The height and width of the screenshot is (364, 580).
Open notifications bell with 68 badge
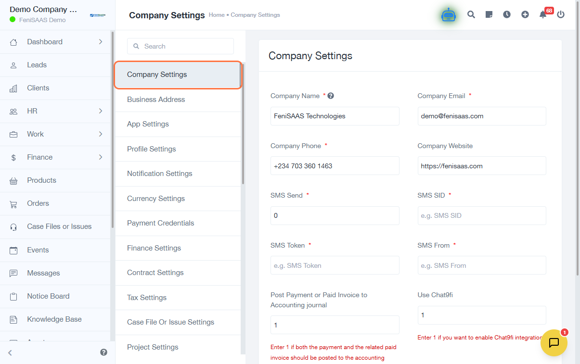pos(543,15)
